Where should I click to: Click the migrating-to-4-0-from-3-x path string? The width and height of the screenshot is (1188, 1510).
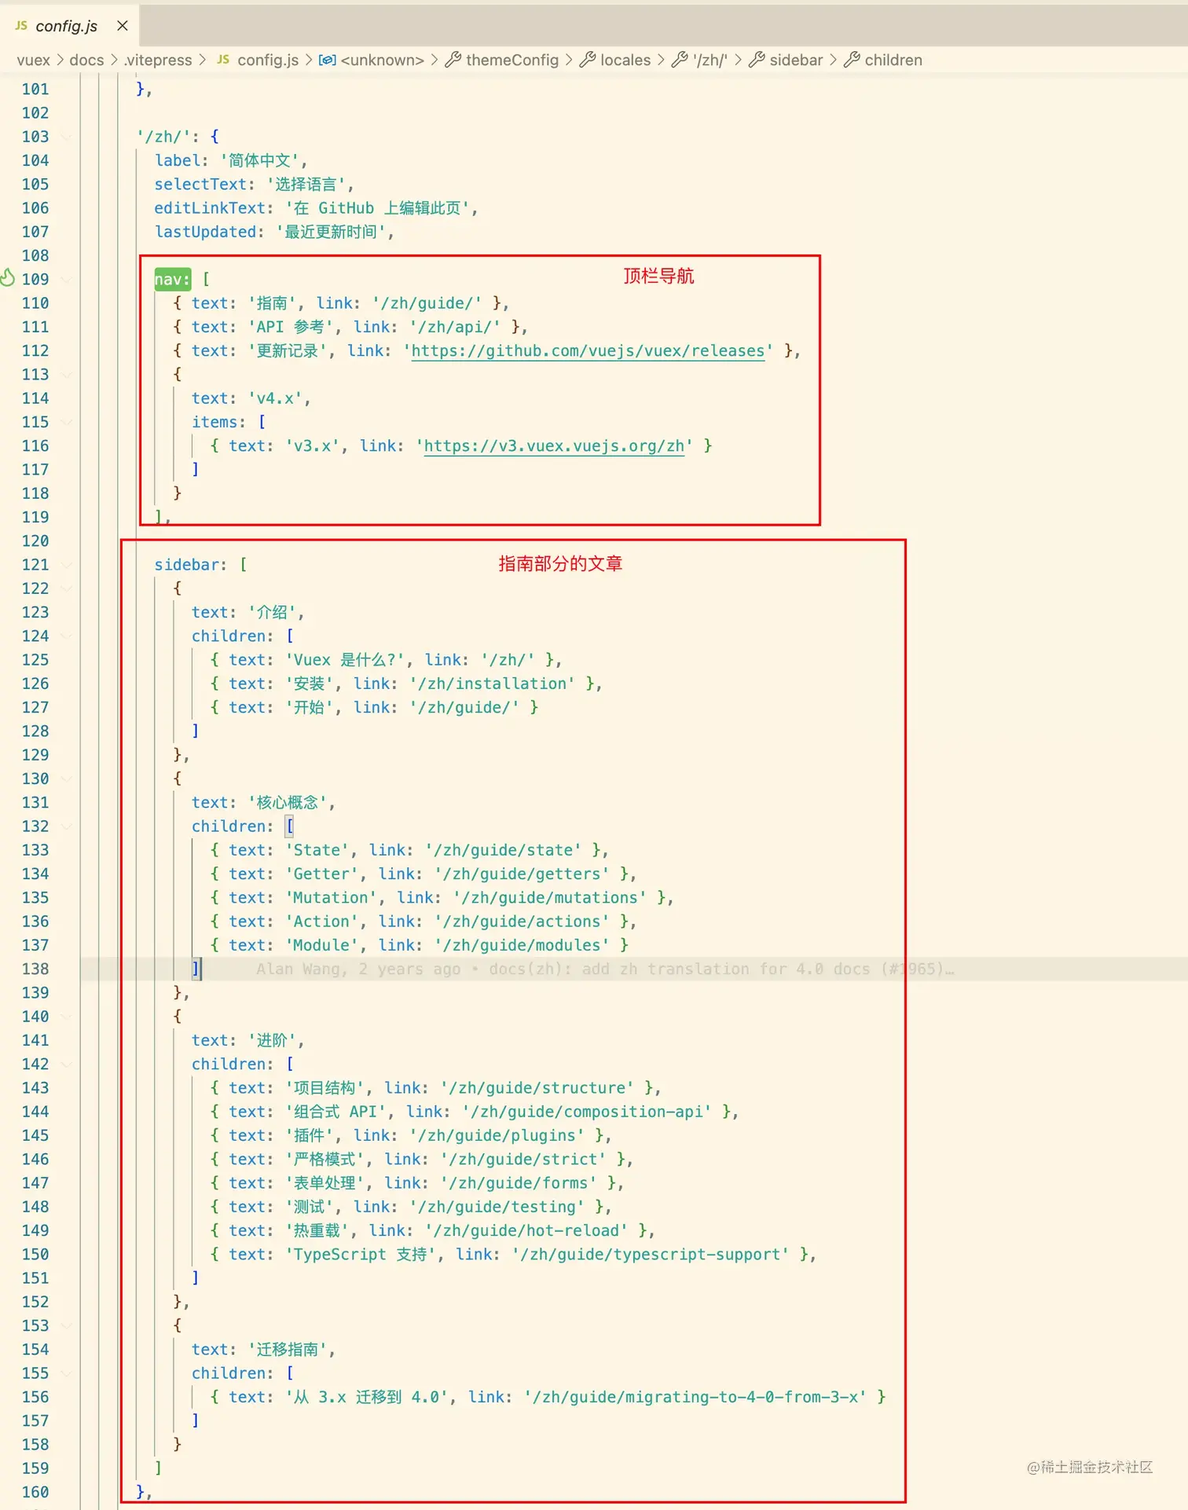pyautogui.click(x=695, y=1397)
